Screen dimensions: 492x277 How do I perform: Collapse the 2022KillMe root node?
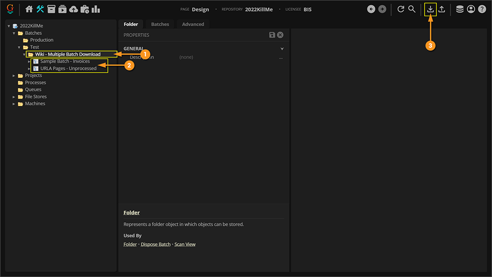[x=9, y=26]
